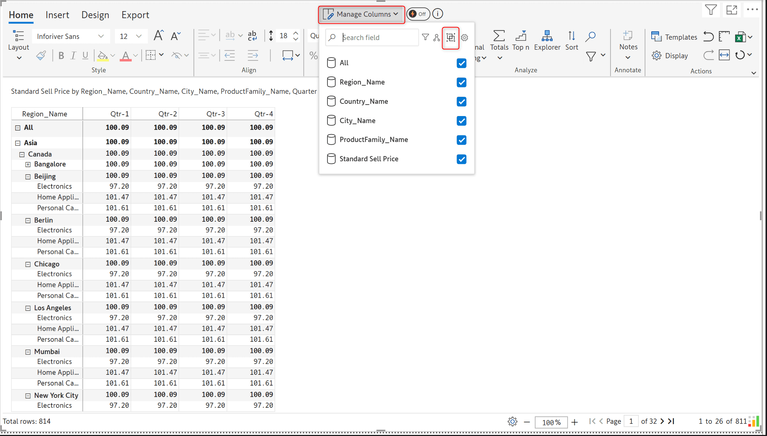
Task: Uncheck the Standard Sell Price checkbox
Action: 461,159
